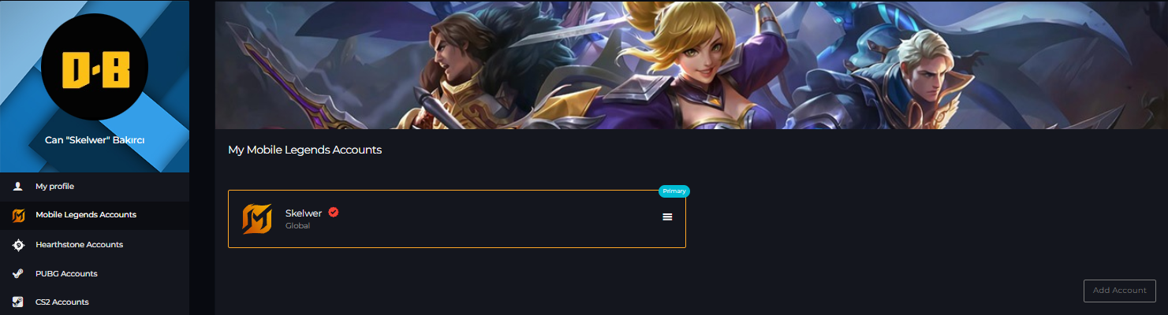Click the Primary badge on the account card
This screenshot has width=1168, height=315.
click(x=674, y=191)
